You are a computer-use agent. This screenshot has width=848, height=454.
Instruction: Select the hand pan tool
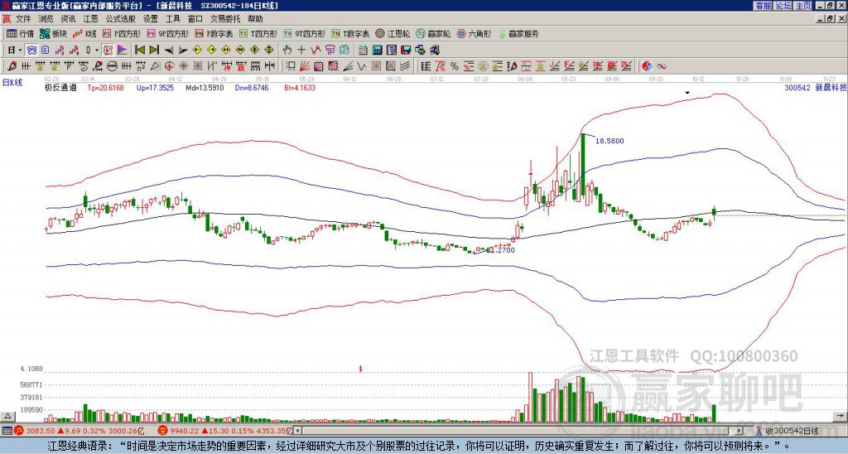click(x=287, y=50)
